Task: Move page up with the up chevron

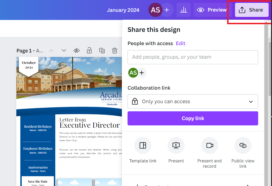Action: (51, 50)
